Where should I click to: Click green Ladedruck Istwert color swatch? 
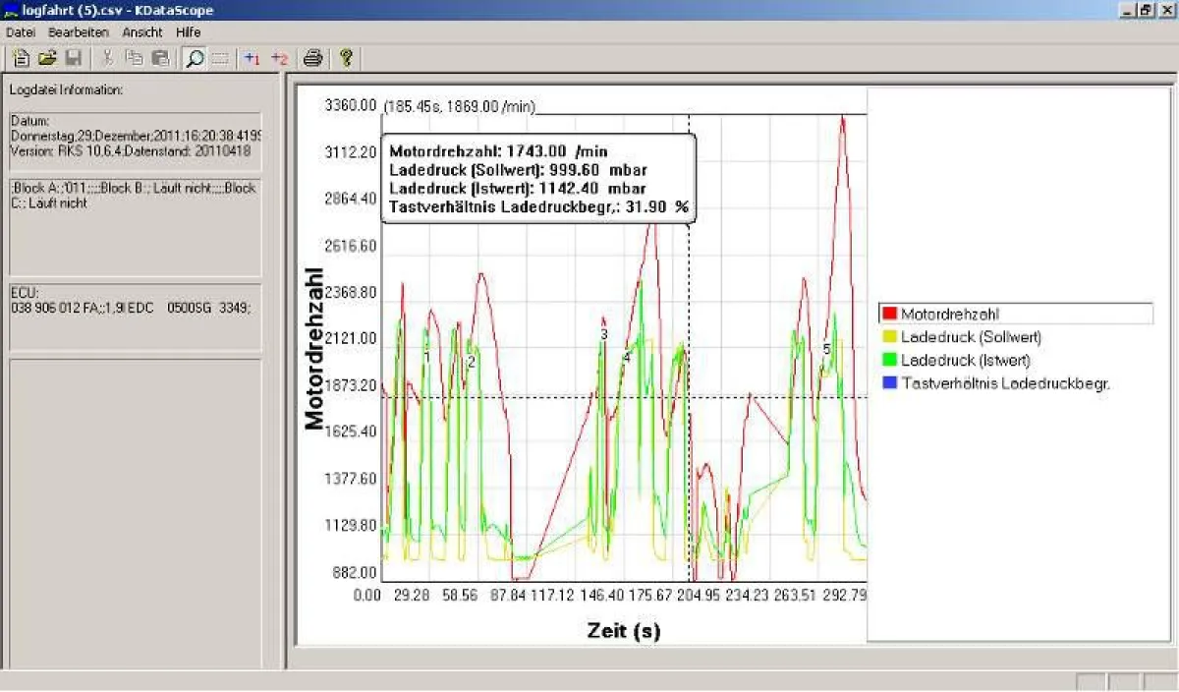tap(889, 360)
